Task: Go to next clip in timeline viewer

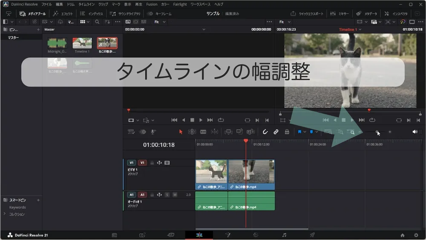Action: click(x=361, y=120)
